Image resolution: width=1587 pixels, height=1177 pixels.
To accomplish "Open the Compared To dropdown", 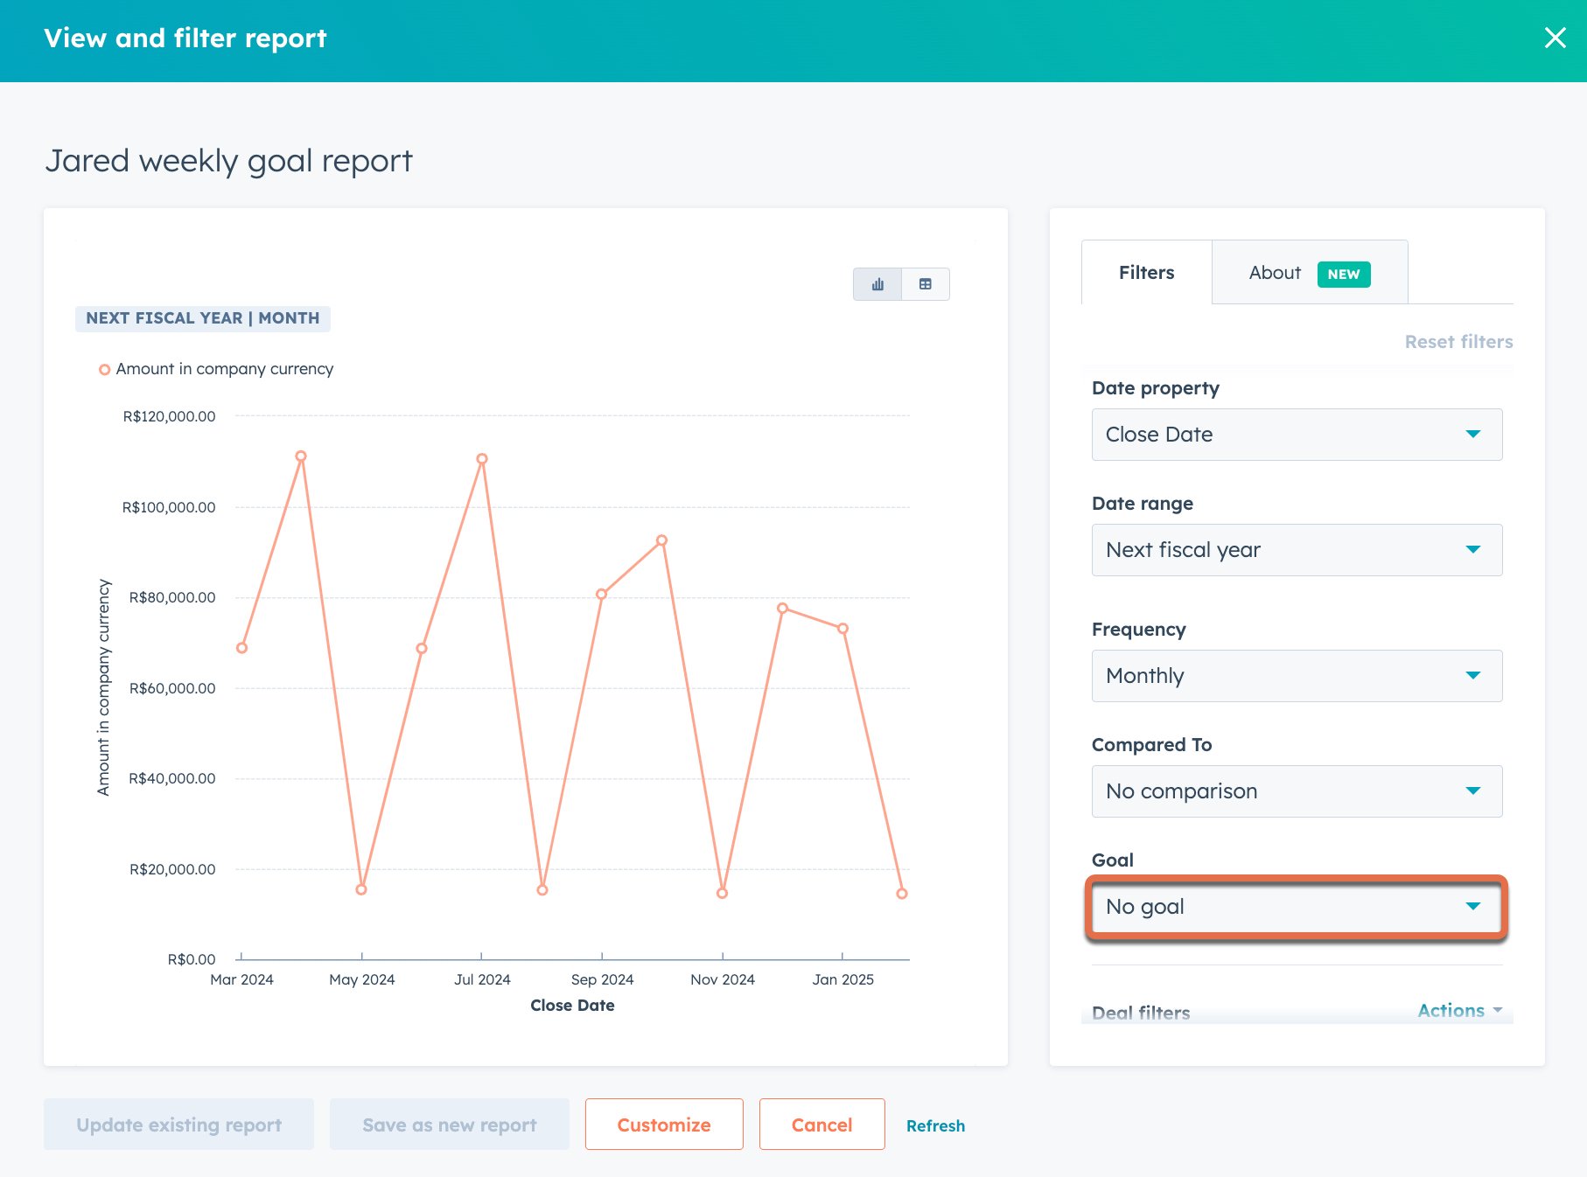I will tap(1296, 790).
